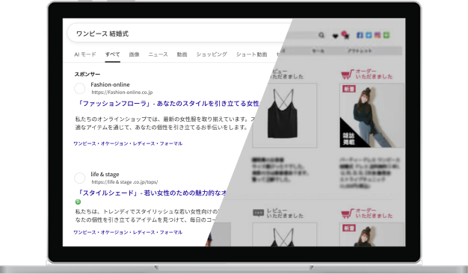Screen dimensions: 468x274
Task: Select the すべて tab
Action: point(113,55)
